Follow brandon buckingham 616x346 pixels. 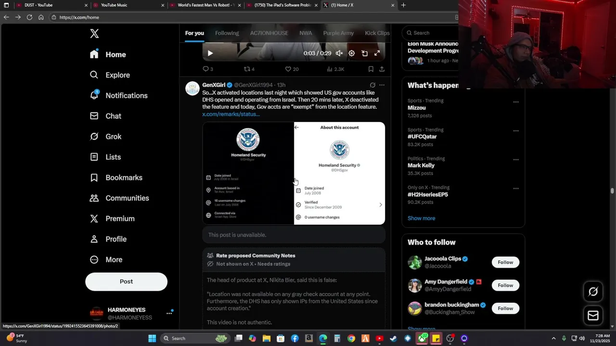(x=505, y=309)
